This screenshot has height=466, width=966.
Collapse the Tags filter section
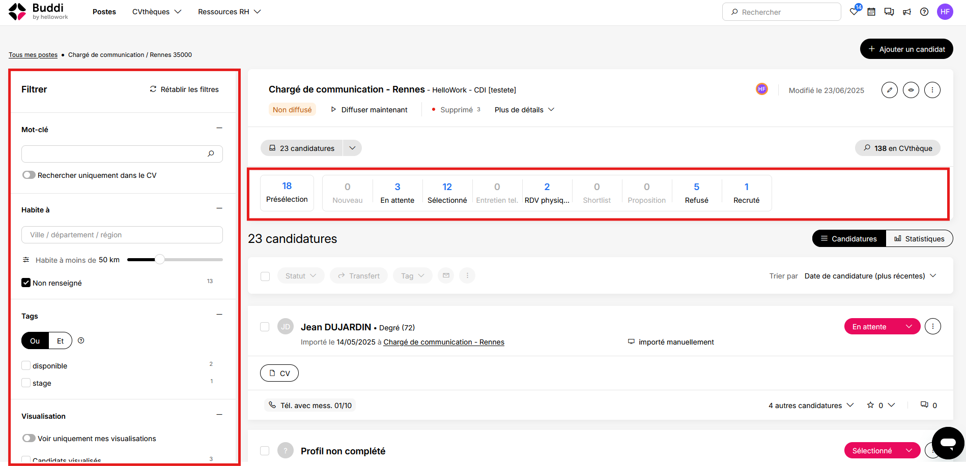click(219, 315)
